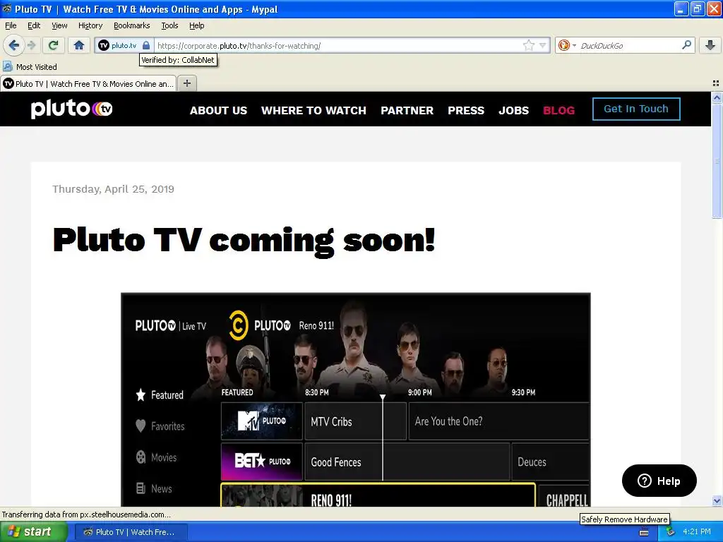Viewport: 723px width, 542px height.
Task: Open the Help menu
Action: click(x=196, y=25)
